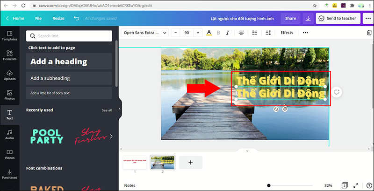This screenshot has width=374, height=191.
Task: Show more recently used styles arrow
Action: pos(111,136)
